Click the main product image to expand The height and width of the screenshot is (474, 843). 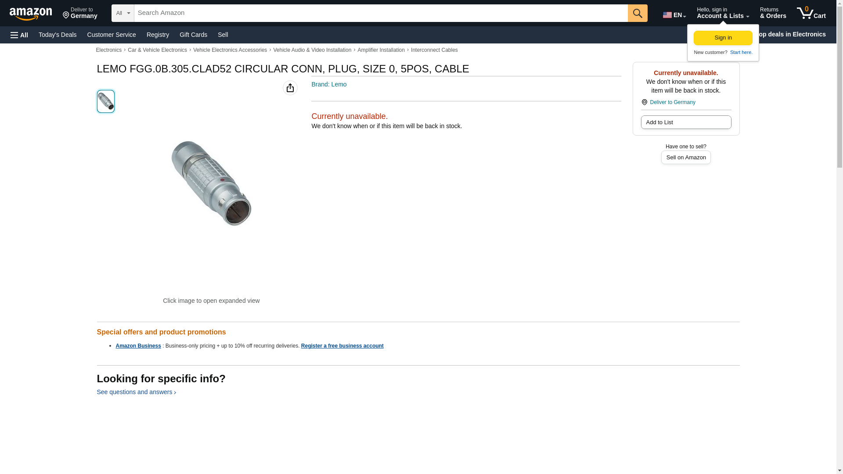coord(211,183)
